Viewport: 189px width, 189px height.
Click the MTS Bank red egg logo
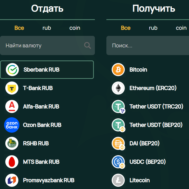pos(12,162)
